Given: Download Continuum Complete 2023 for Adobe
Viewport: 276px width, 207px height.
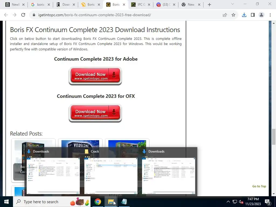Looking at the screenshot, I should click(x=95, y=76).
